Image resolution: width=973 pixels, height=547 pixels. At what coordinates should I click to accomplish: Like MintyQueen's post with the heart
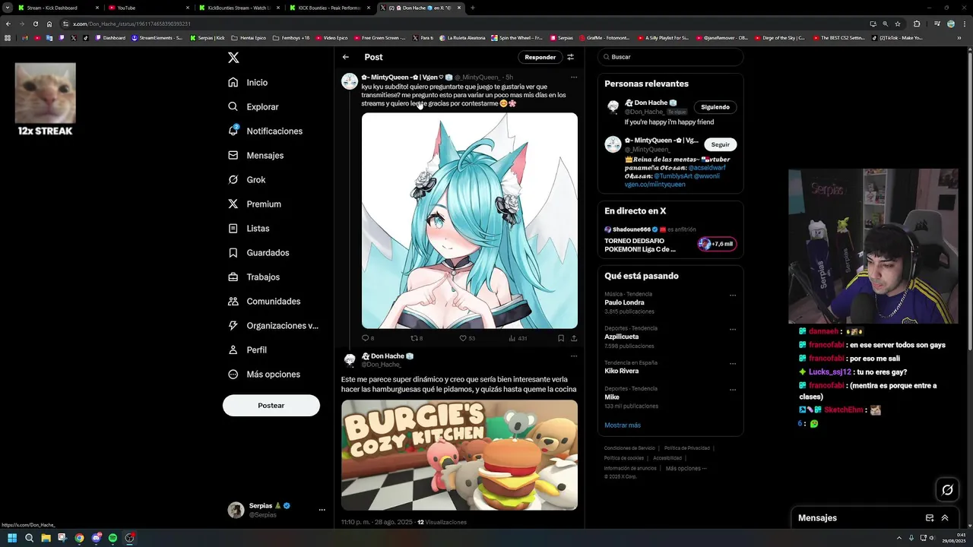pyautogui.click(x=463, y=338)
